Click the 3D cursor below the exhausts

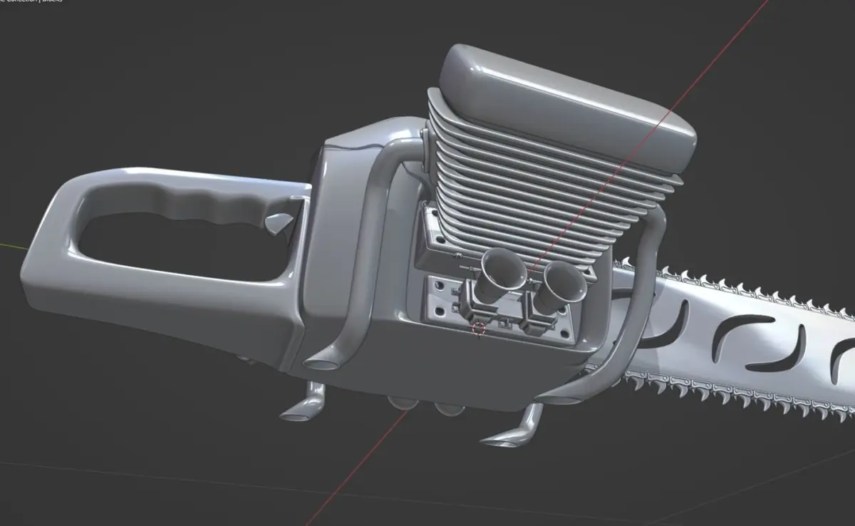coord(479,329)
